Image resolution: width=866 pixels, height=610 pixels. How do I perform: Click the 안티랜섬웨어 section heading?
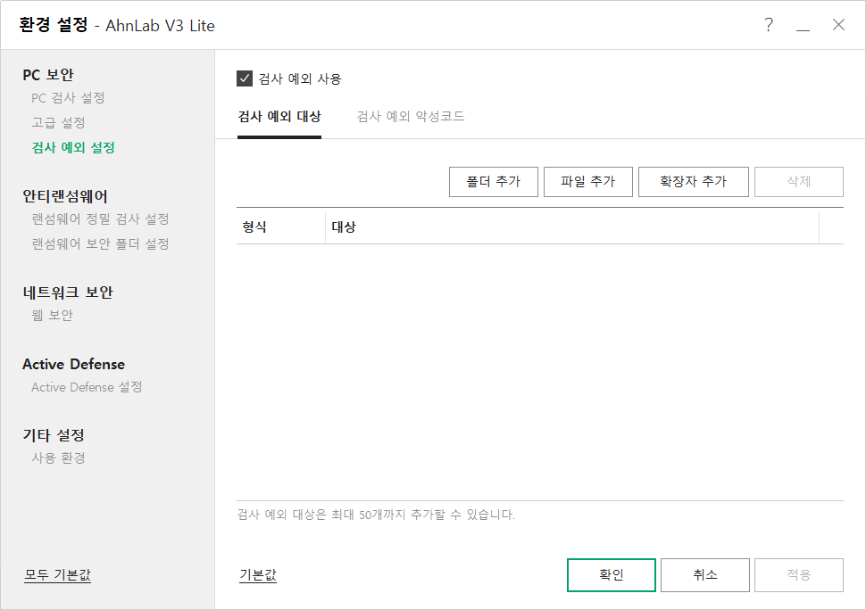click(x=65, y=196)
